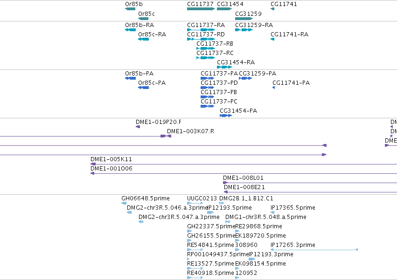Select the 120952 EST label
Viewport: 397px width, 280px height.
click(246, 273)
